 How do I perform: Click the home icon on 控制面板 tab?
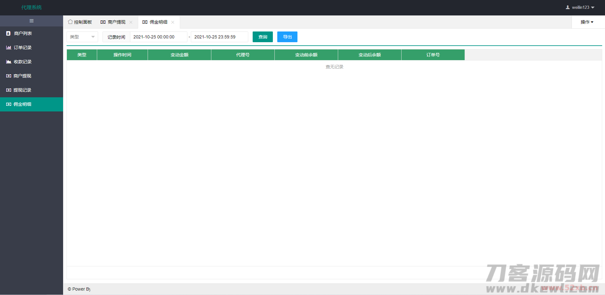(x=70, y=22)
